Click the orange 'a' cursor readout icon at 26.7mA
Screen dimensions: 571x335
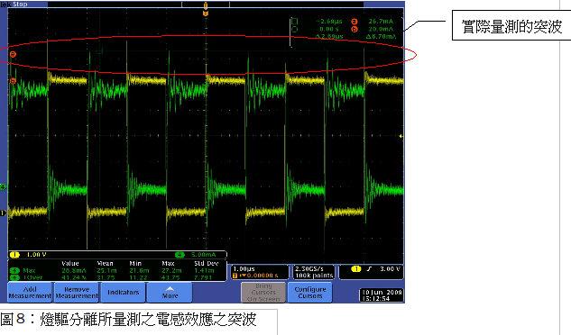[354, 22]
